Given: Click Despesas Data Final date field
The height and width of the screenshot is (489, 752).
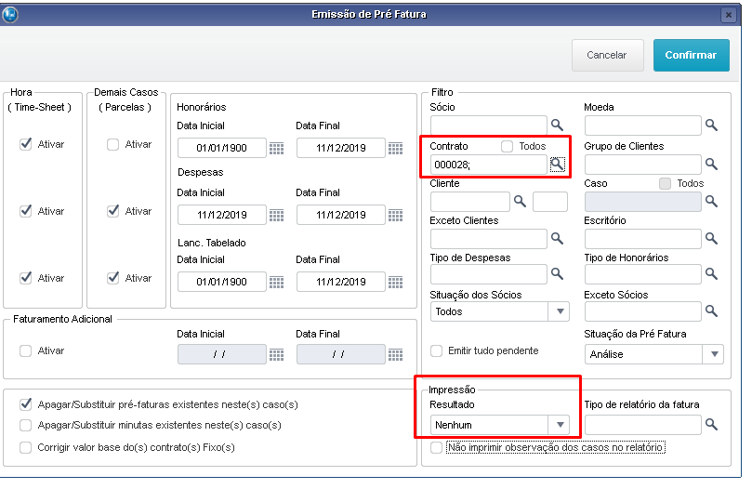Looking at the screenshot, I should point(340,215).
